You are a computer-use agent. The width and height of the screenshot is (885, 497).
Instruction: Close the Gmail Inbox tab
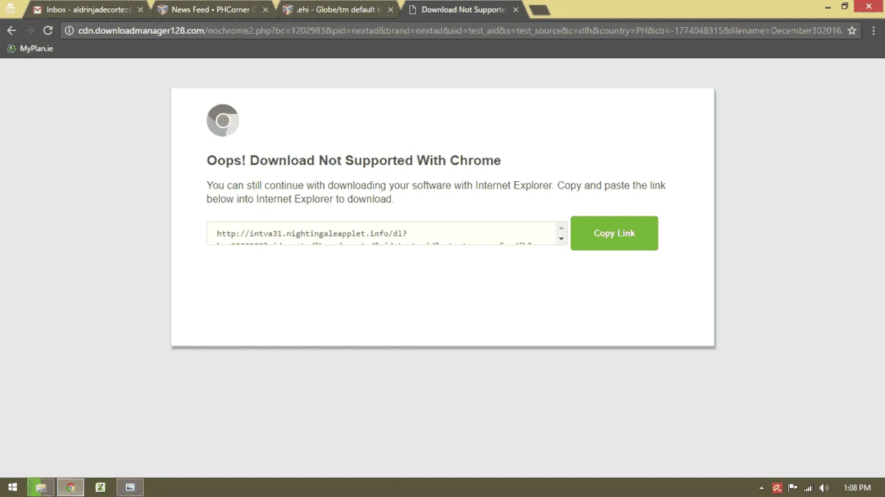tap(140, 10)
